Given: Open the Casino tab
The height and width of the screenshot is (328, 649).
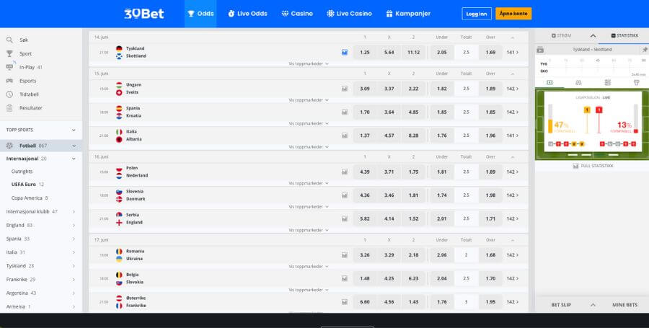Looking at the screenshot, I should click(297, 14).
